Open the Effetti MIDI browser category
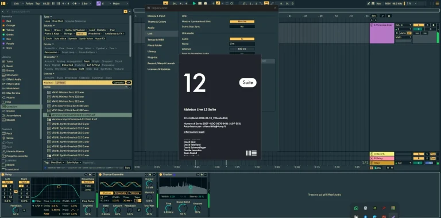Screen dimensions: 441x218 [x=14, y=84]
